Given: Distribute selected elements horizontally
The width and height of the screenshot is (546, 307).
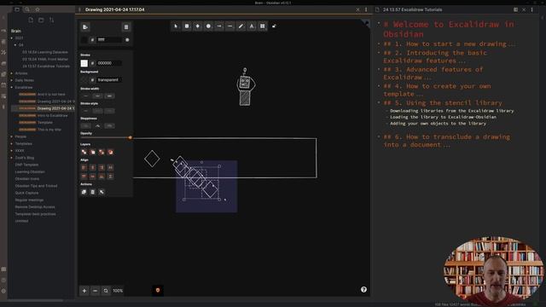Looking at the screenshot, I should 110,168.
